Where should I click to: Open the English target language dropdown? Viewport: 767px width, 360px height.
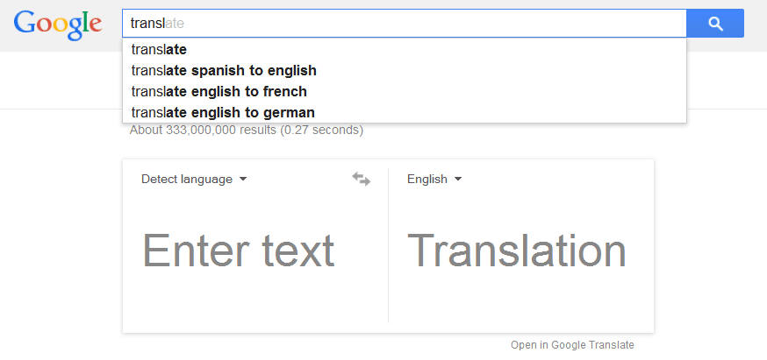tap(427, 180)
